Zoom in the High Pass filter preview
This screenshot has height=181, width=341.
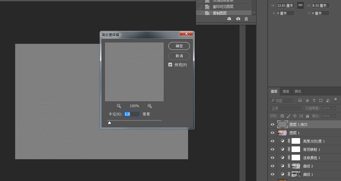(149, 106)
